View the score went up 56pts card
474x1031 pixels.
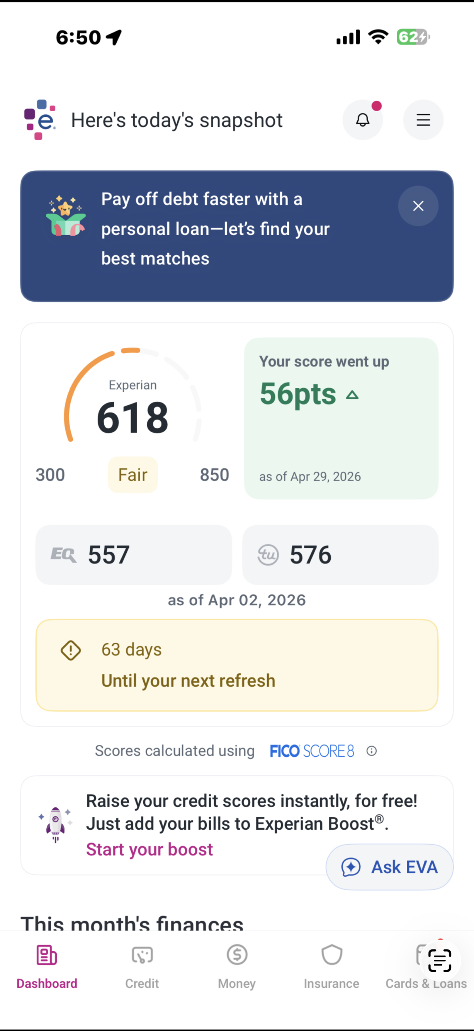pos(341,418)
